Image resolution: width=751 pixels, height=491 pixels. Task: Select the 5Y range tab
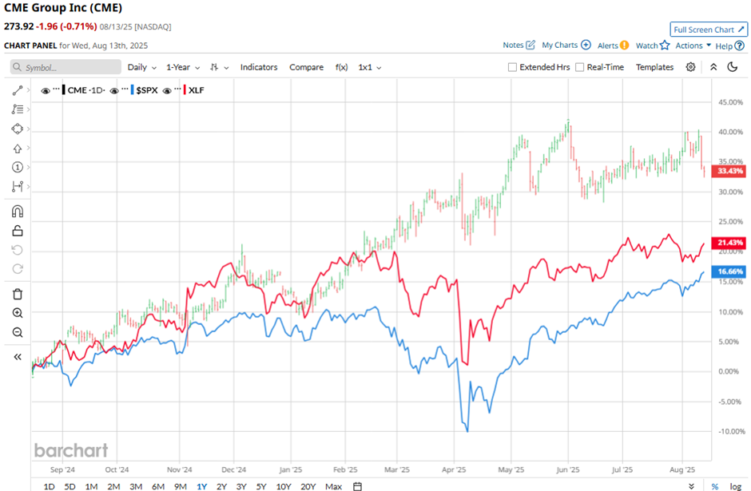(x=261, y=486)
